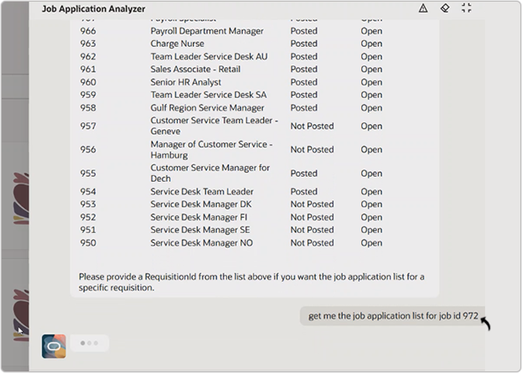The image size is (522, 373).
Task: Click the three-dot typing indicator bubble
Action: 90,343
